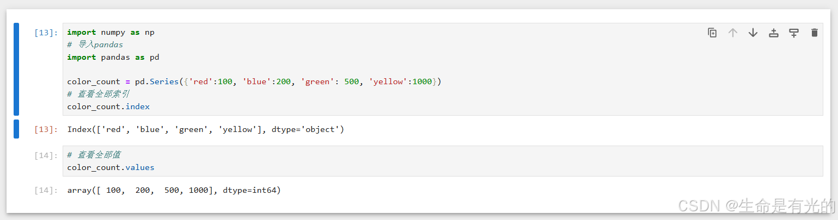Place cursor in the import pandas line
The image size is (838, 220).
tap(113, 57)
